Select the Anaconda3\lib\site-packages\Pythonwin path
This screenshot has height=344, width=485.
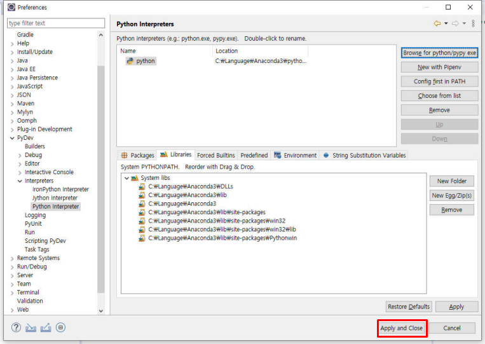point(222,238)
